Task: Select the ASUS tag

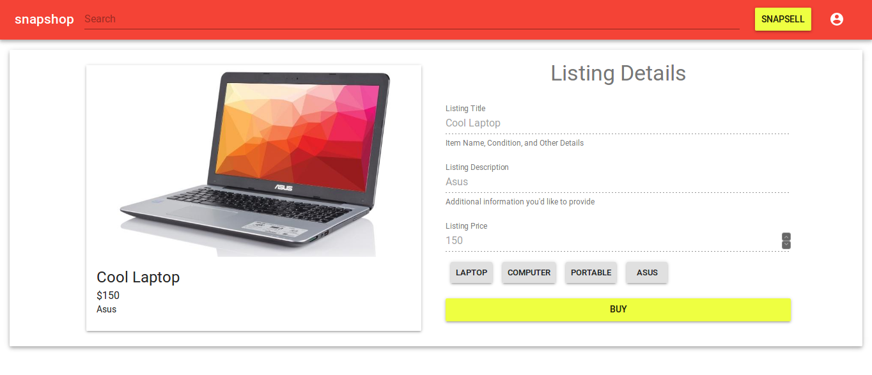Action: point(647,273)
